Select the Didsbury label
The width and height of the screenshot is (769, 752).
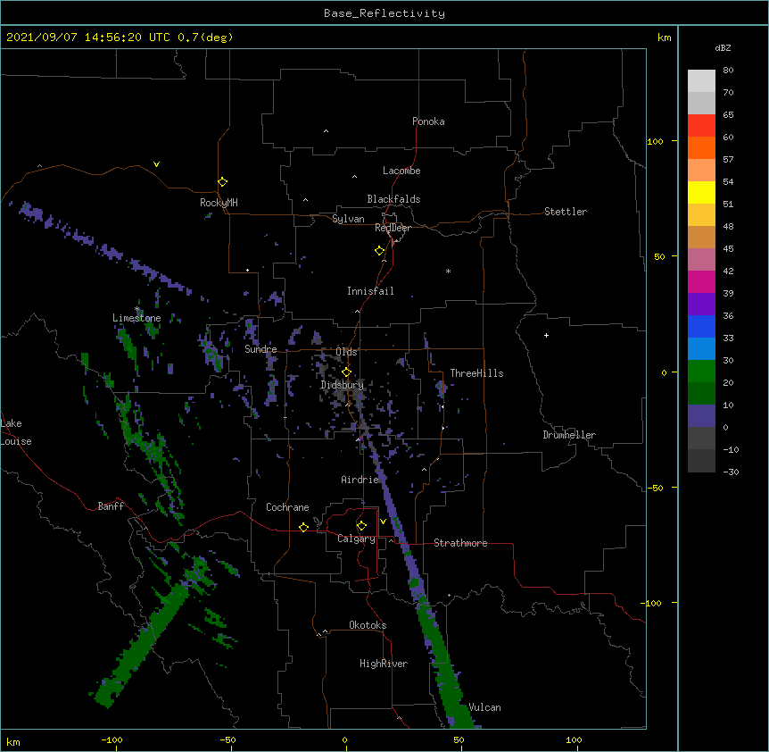(x=342, y=385)
